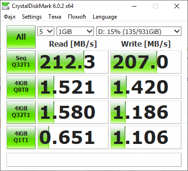Click the Seq read result 212.3

click(x=73, y=62)
